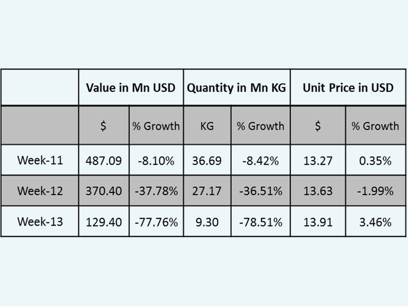Select the KG column subheader
The width and height of the screenshot is (408, 306).
(207, 126)
